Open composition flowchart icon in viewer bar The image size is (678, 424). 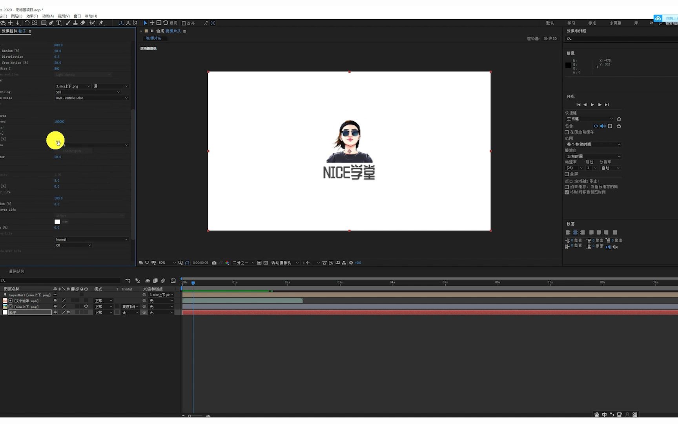[x=344, y=263]
